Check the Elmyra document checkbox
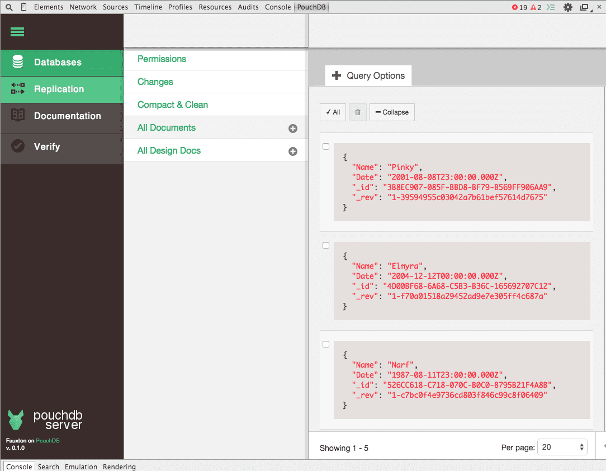This screenshot has height=471, width=606. click(326, 245)
